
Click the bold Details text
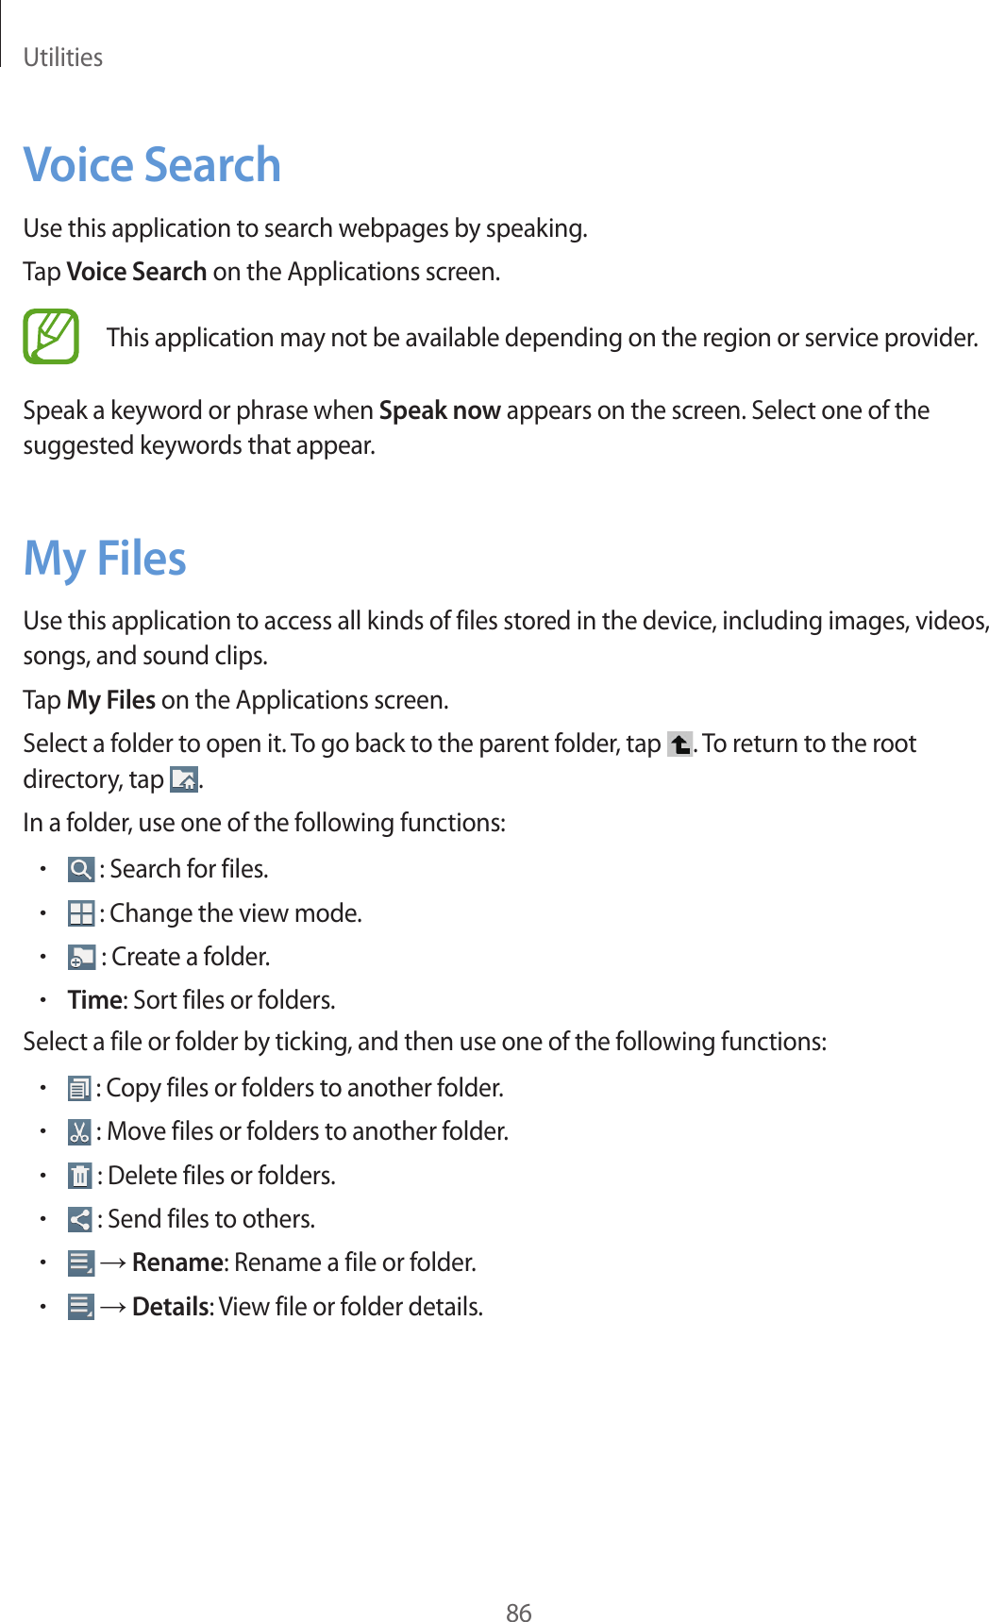172,1307
